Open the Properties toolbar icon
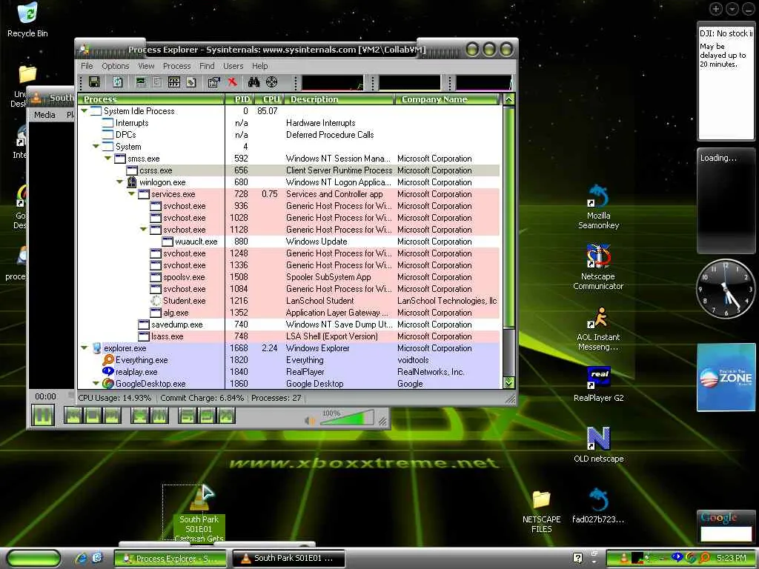The width and height of the screenshot is (759, 569). pyautogui.click(x=214, y=81)
